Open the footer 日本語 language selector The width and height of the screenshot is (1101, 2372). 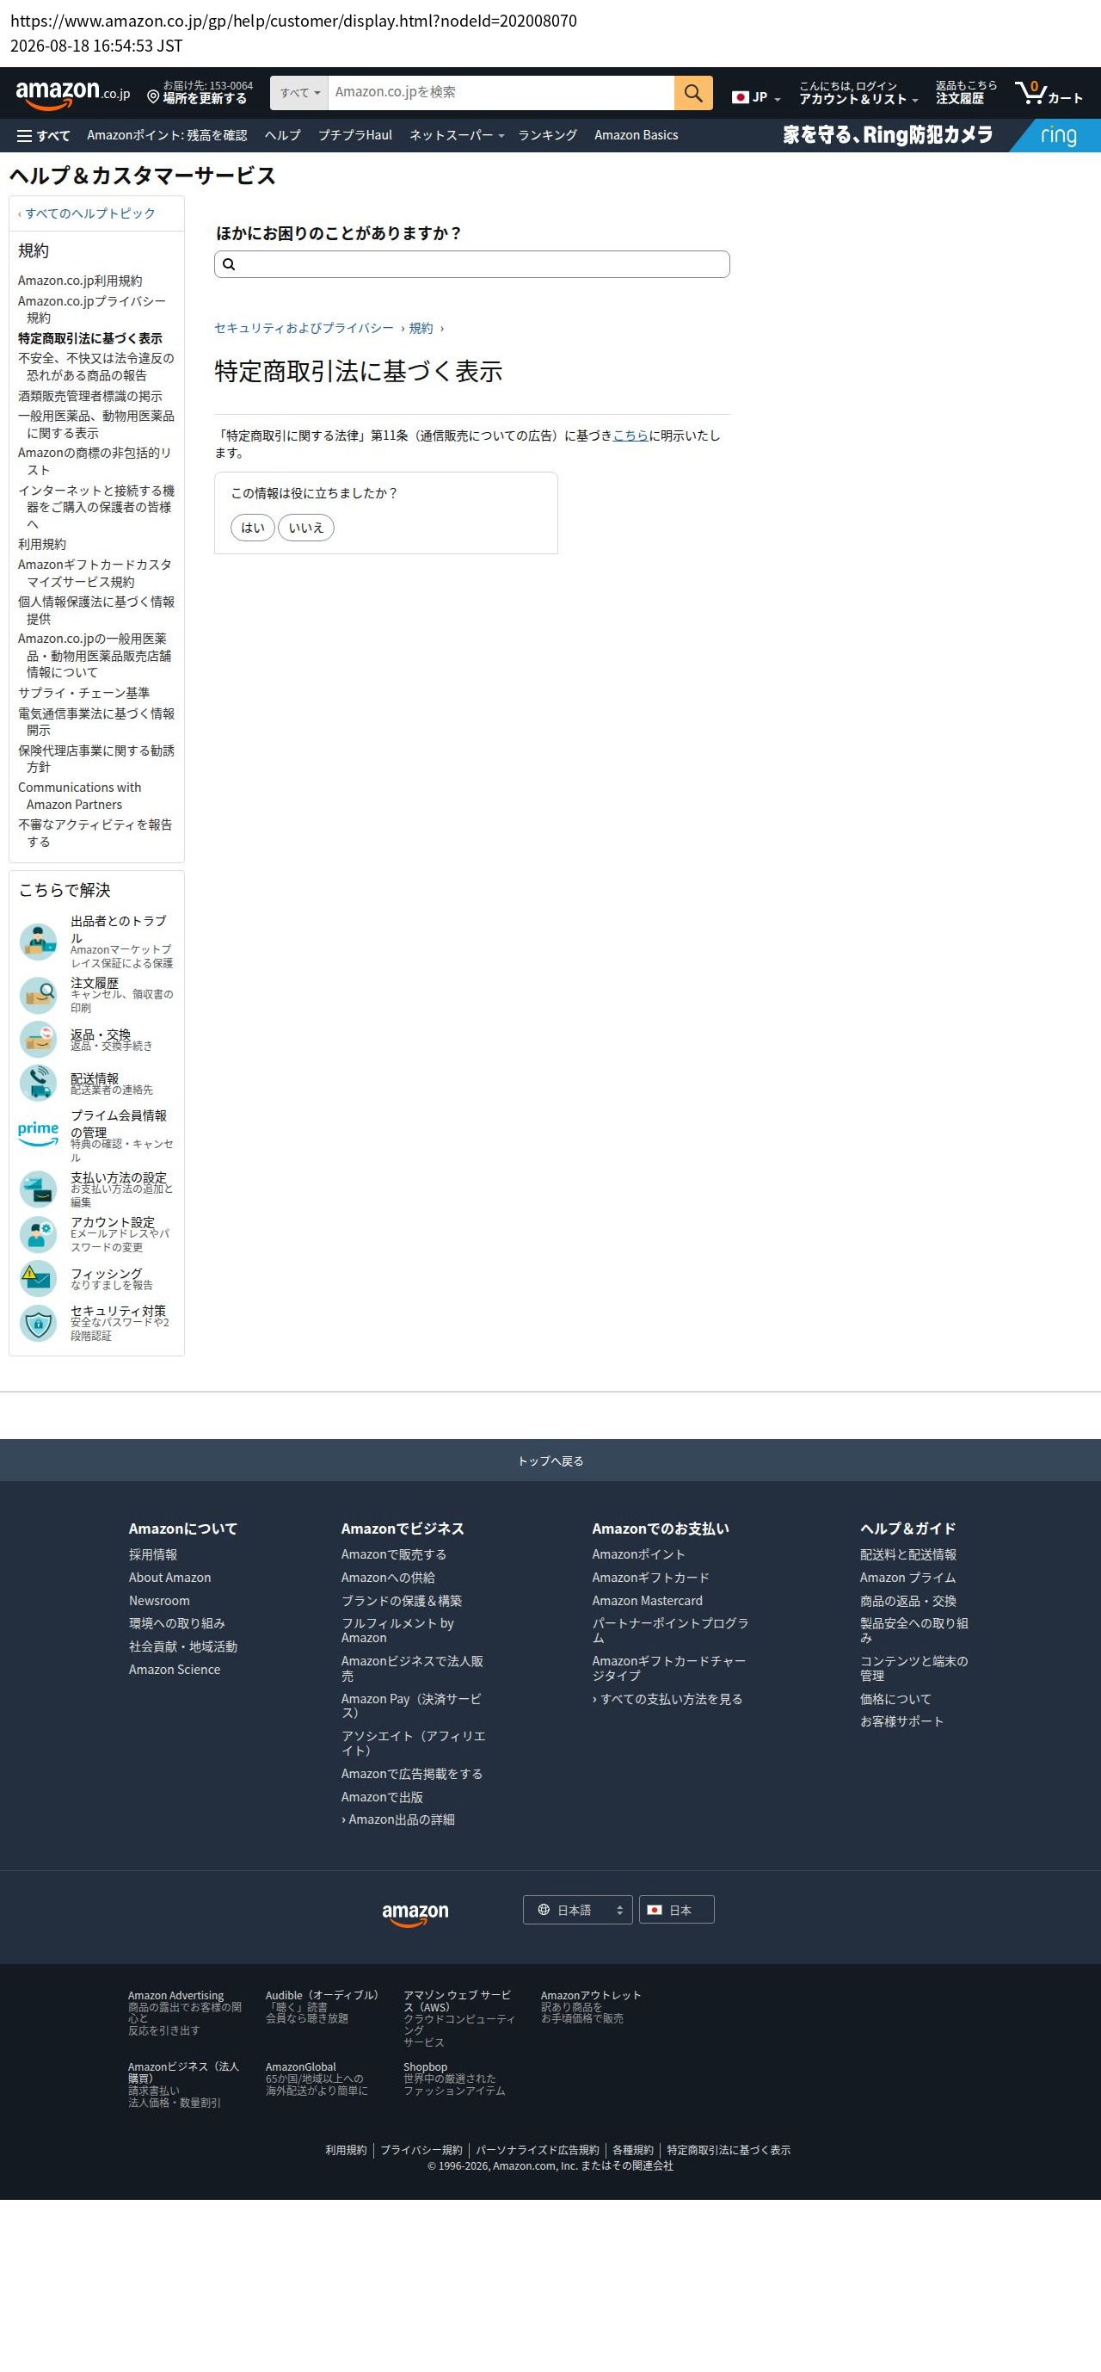[577, 1910]
